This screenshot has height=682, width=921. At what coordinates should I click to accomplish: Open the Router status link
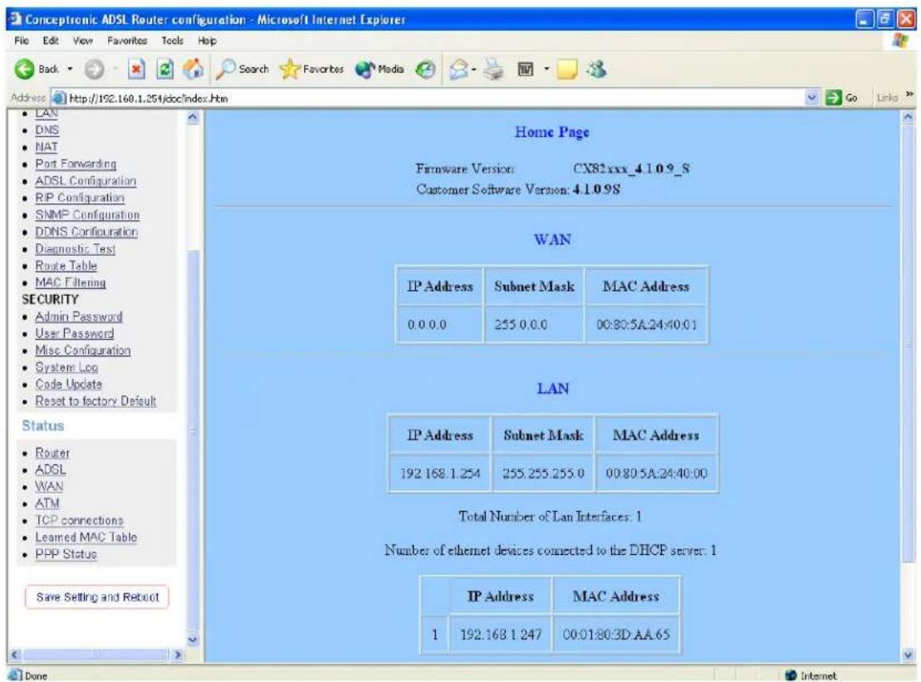52,453
